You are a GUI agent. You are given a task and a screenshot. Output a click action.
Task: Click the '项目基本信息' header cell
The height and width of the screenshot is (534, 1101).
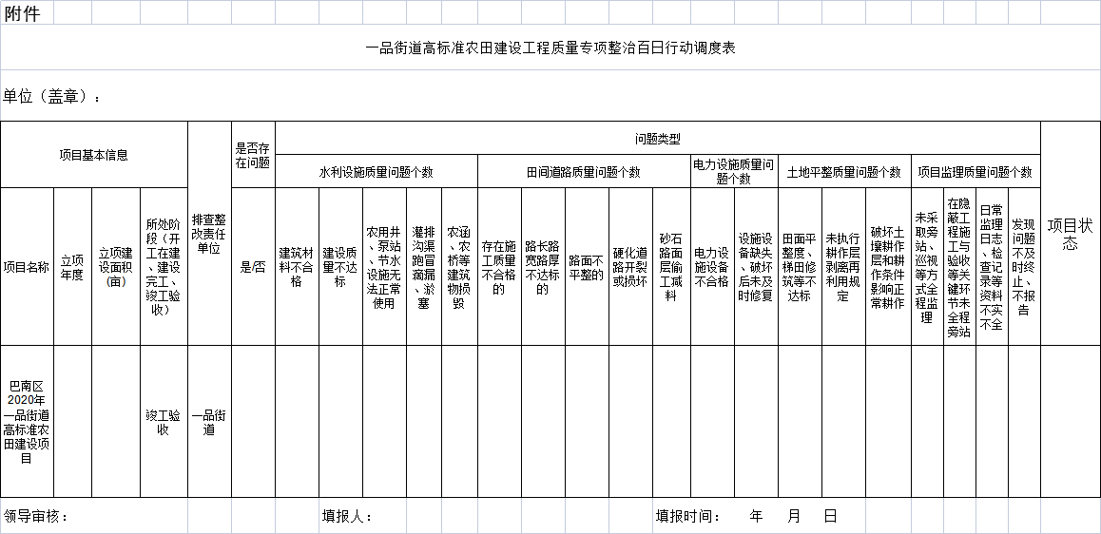pos(94,155)
